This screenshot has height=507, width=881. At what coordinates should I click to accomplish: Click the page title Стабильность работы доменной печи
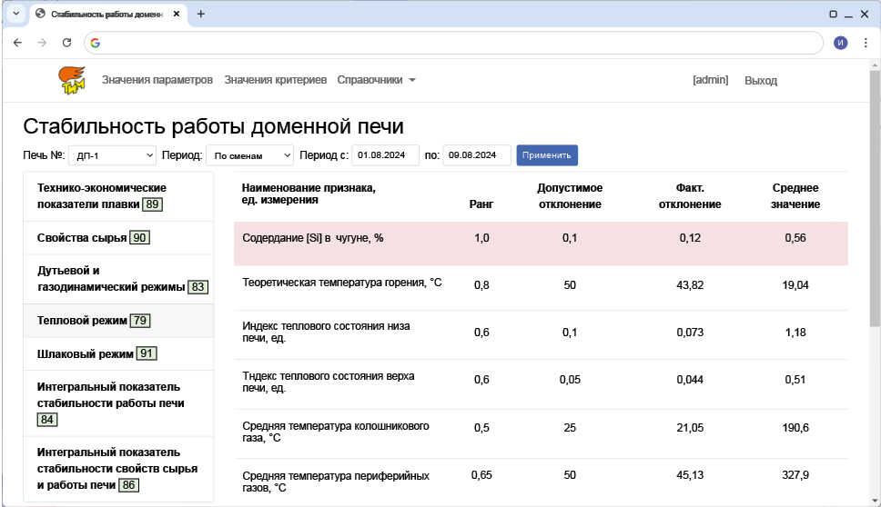[214, 126]
